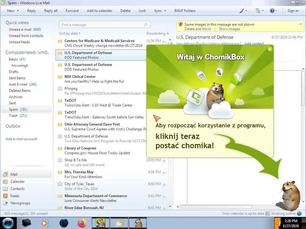306x229 pixels.
Task: Click the calendar status icon in status bar
Action: click(267, 213)
